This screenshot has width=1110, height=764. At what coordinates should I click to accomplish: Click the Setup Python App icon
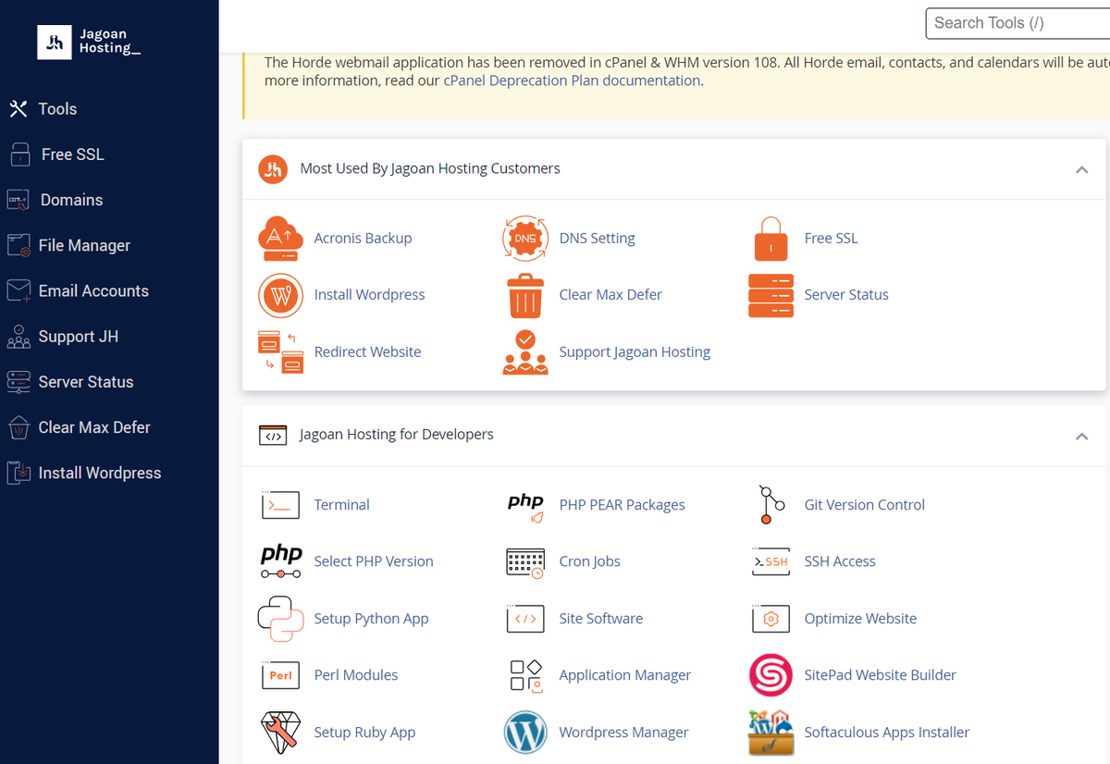pos(280,619)
